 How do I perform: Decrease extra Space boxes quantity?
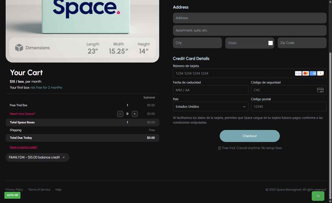(x=120, y=114)
